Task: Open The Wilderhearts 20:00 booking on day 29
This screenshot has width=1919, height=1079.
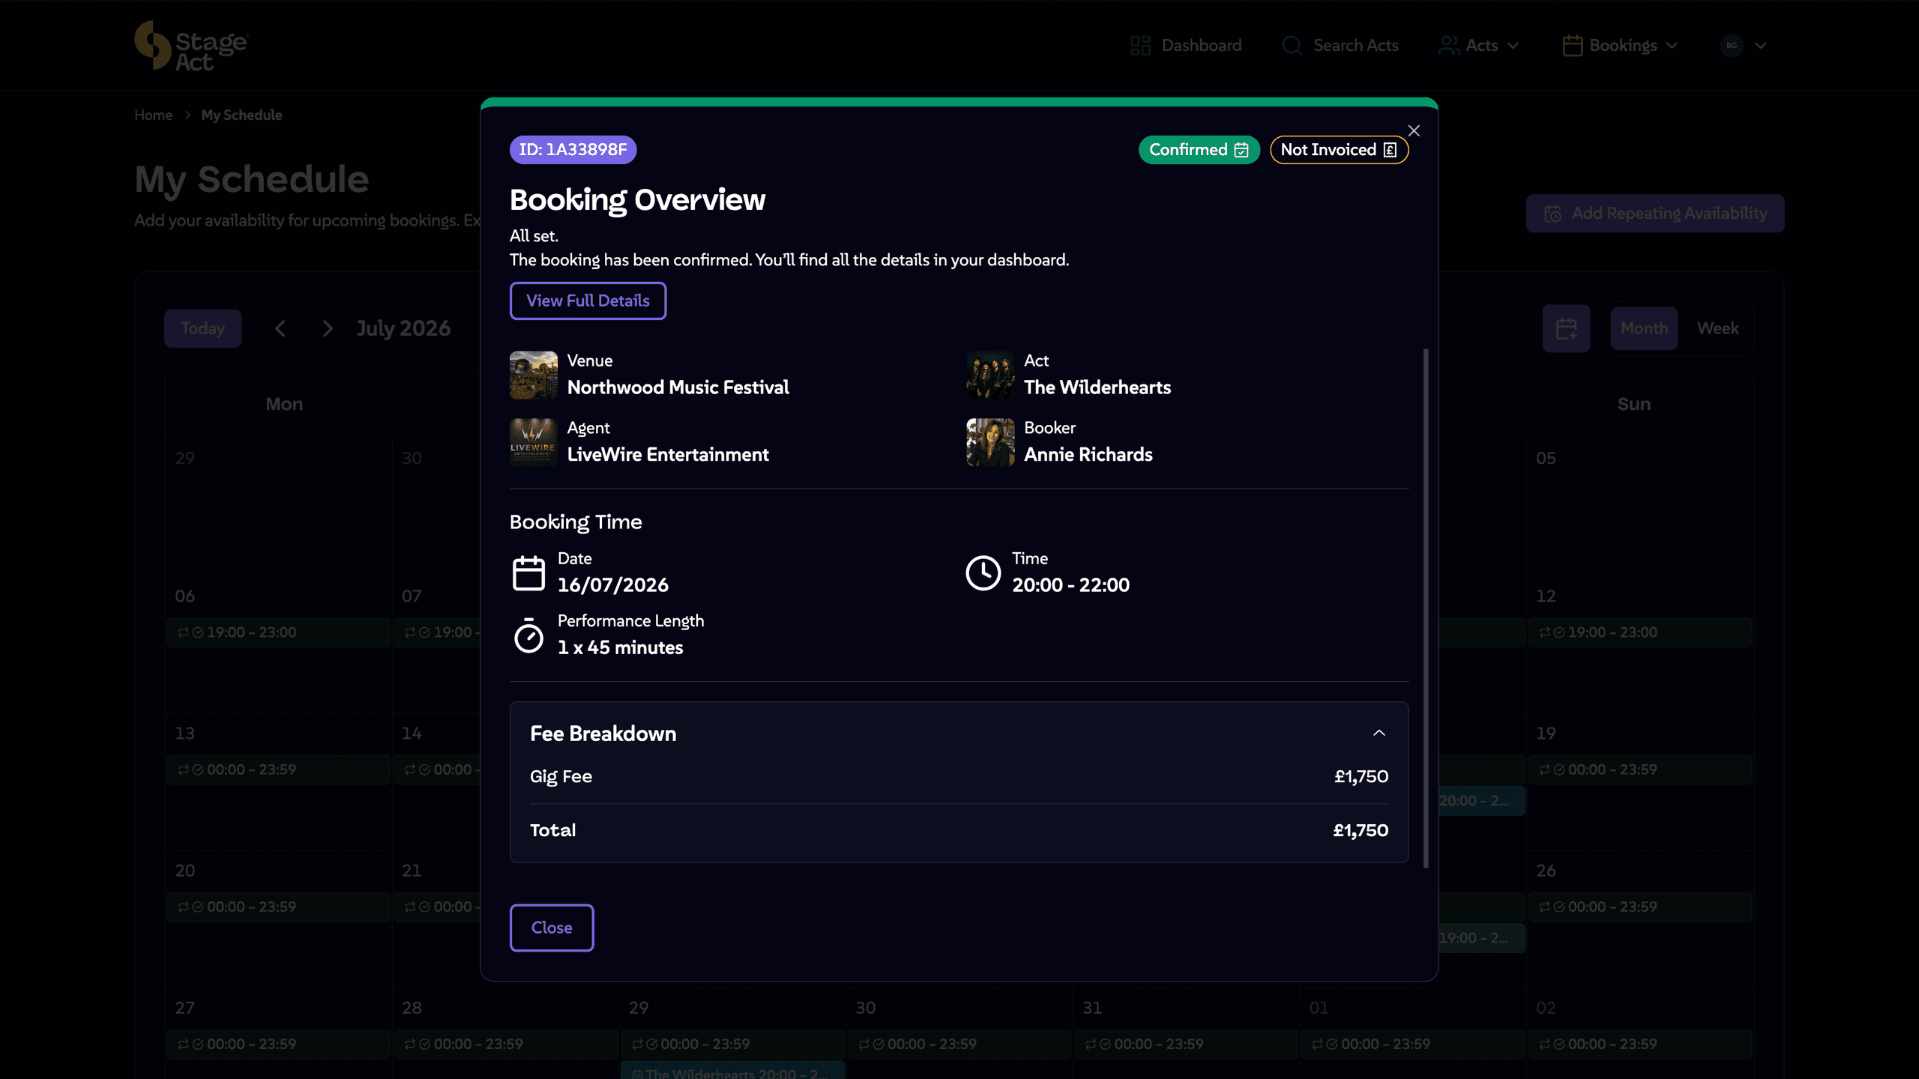Action: click(732, 1072)
